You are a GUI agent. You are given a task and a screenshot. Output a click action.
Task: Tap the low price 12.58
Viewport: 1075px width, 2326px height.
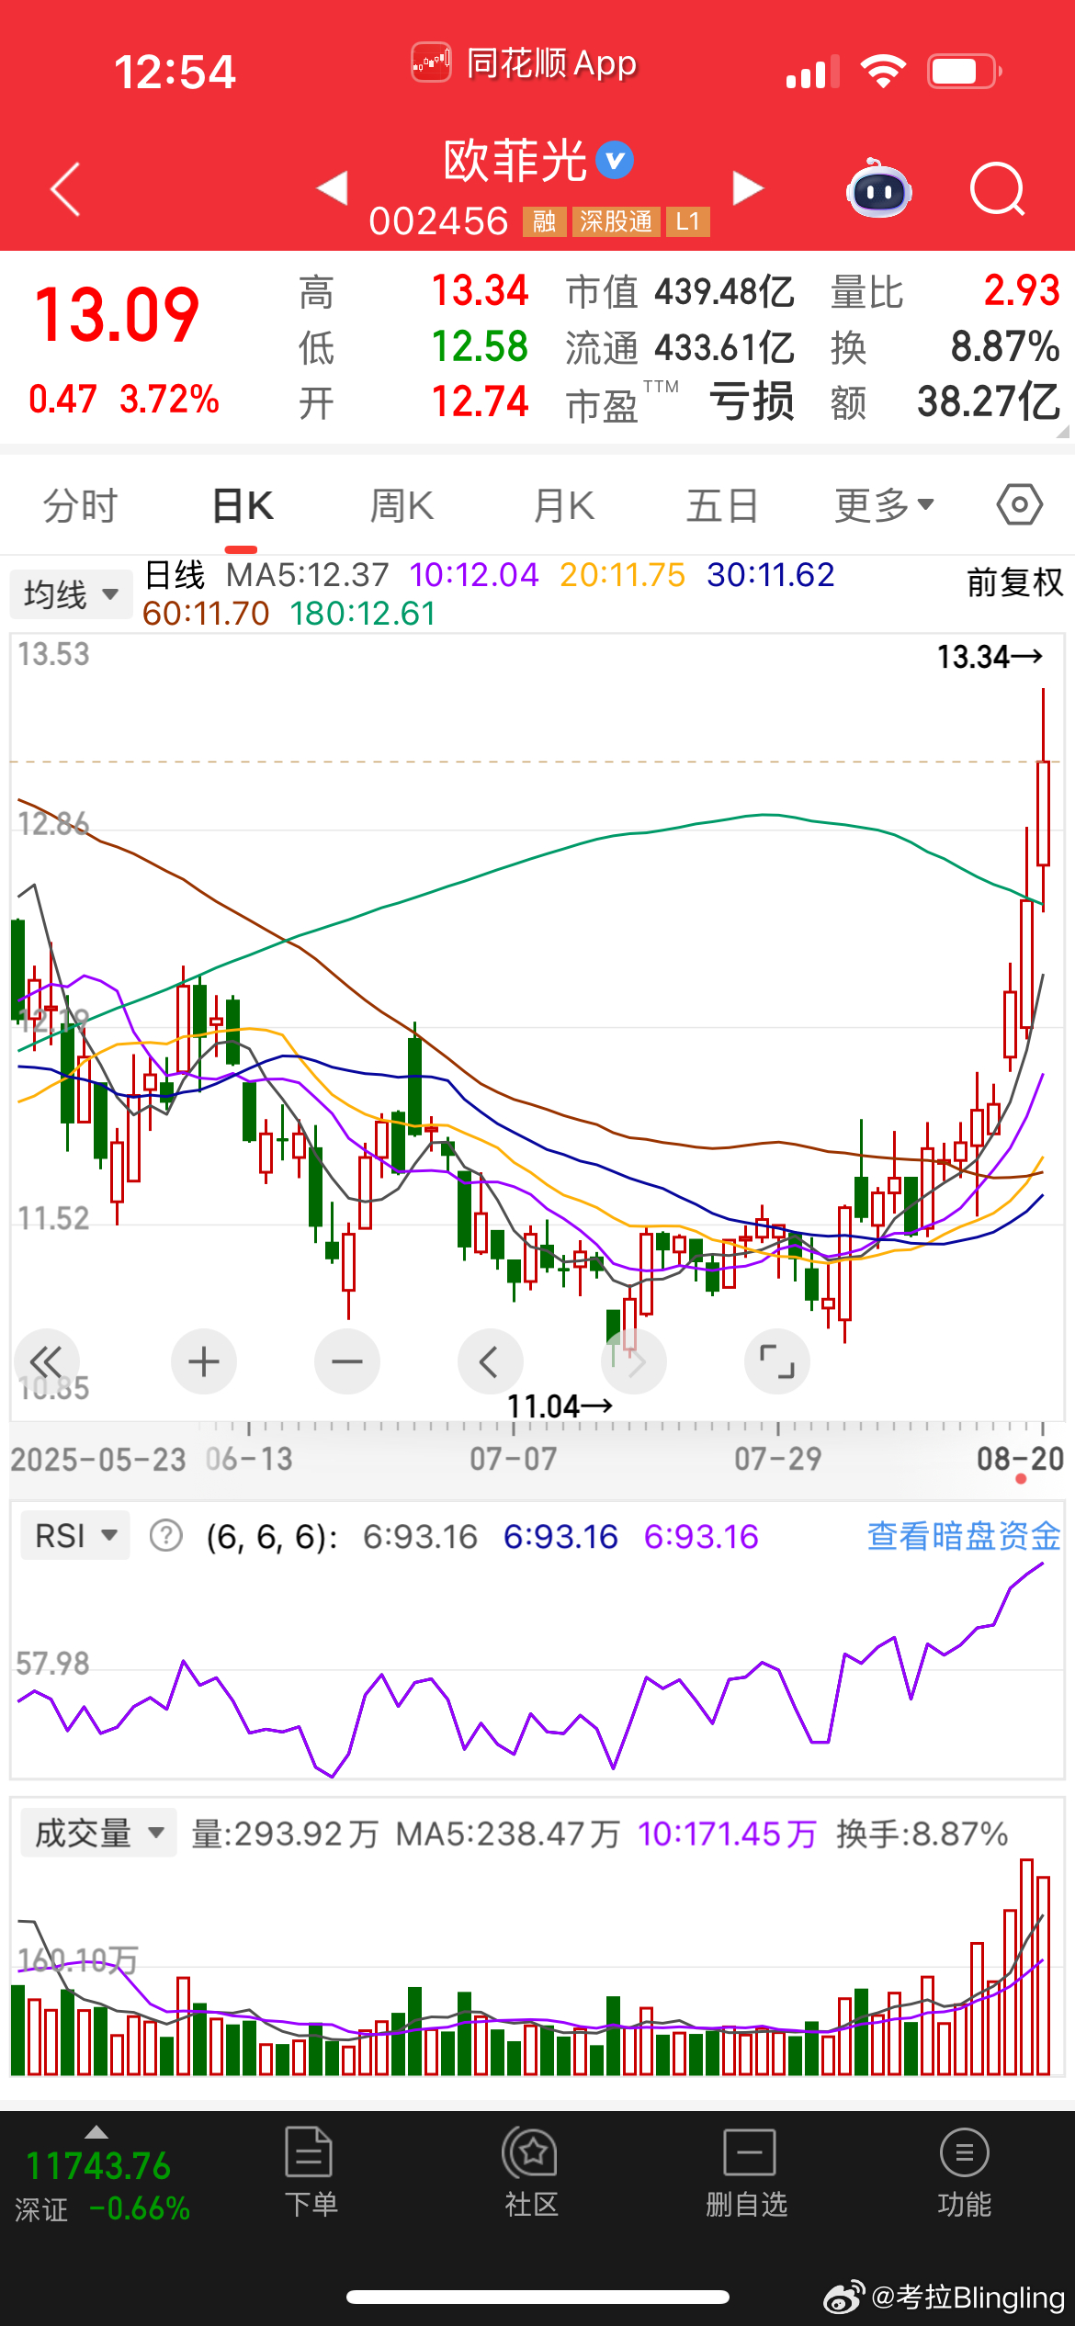pos(481,347)
